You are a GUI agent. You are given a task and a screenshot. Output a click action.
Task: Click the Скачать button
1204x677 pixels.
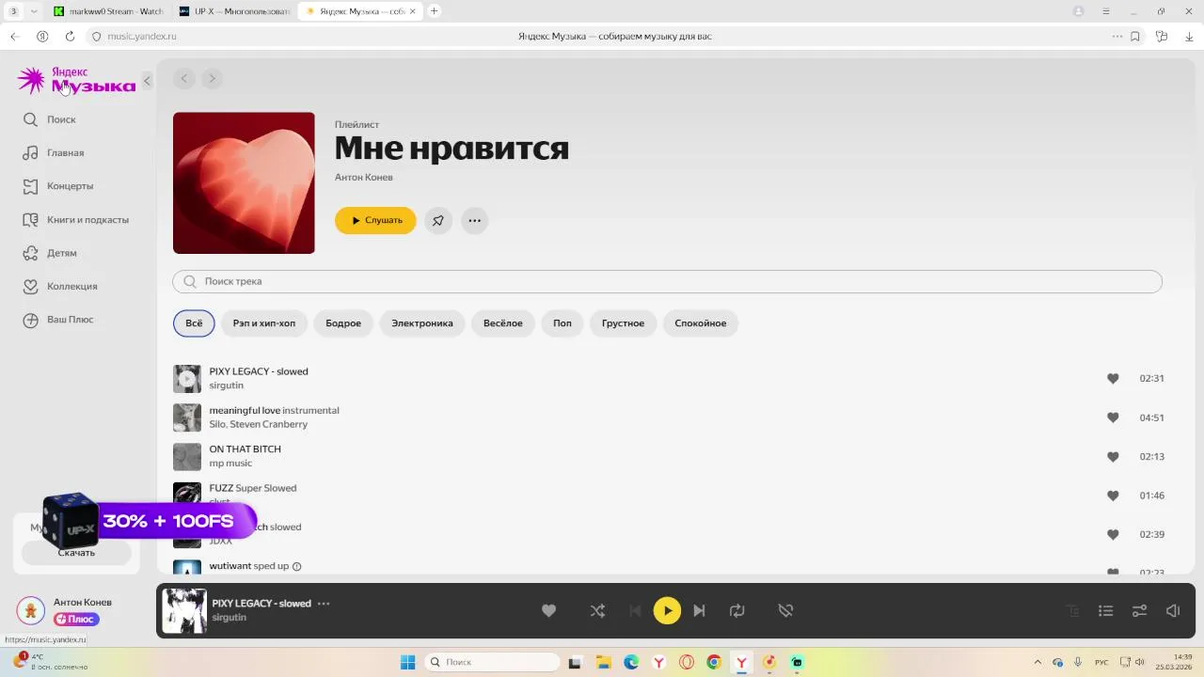click(x=76, y=553)
